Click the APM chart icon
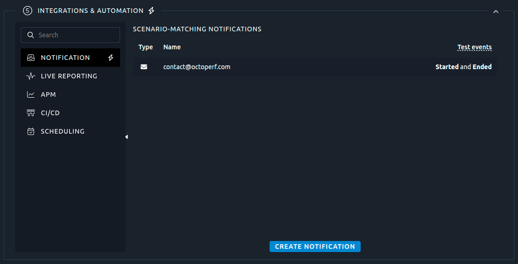 (31, 94)
